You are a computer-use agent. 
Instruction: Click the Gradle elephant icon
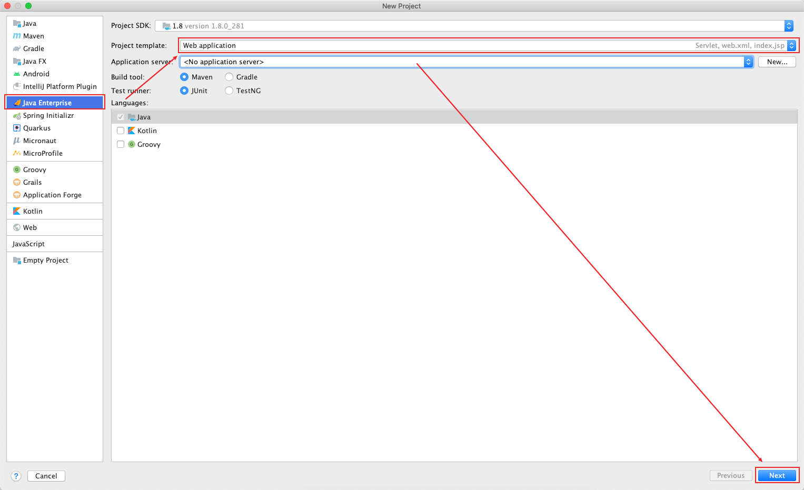click(17, 48)
